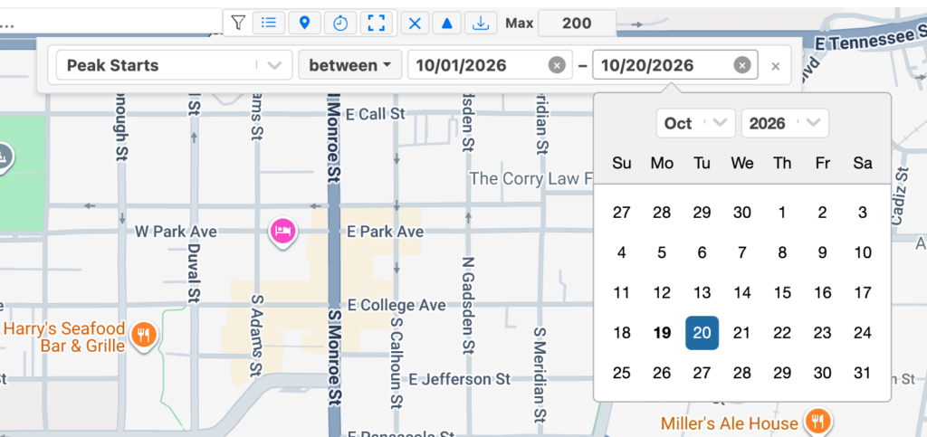The height and width of the screenshot is (437, 927).
Task: Select October 19 in calendar
Action: click(x=662, y=333)
